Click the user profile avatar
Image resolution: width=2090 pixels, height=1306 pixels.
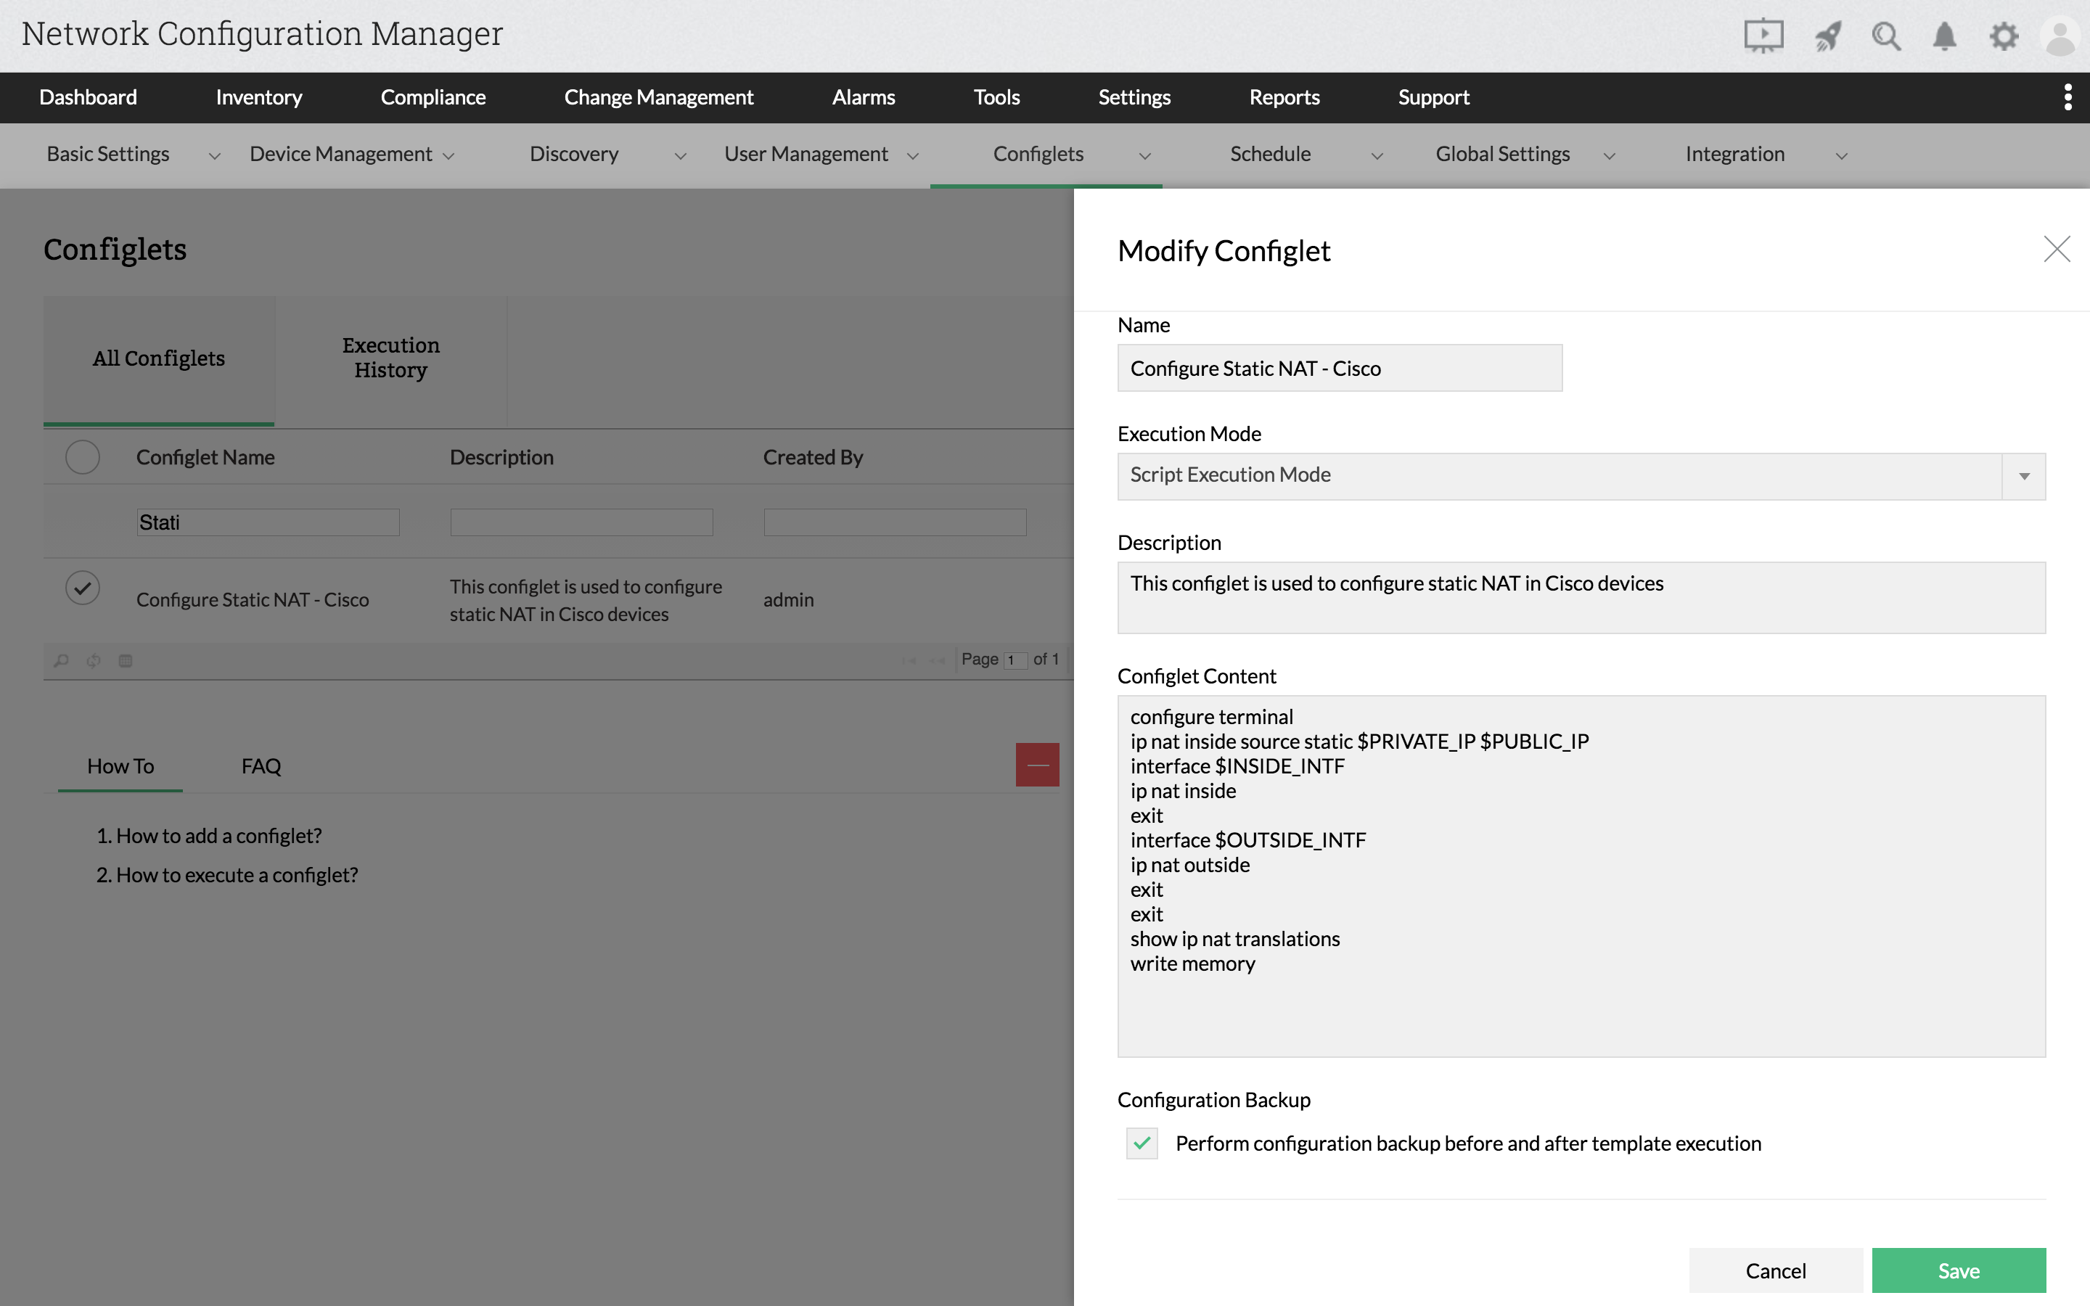pyautogui.click(x=2060, y=36)
